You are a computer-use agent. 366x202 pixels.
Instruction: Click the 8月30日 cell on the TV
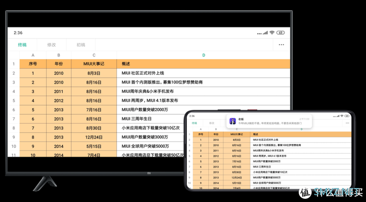94,128
